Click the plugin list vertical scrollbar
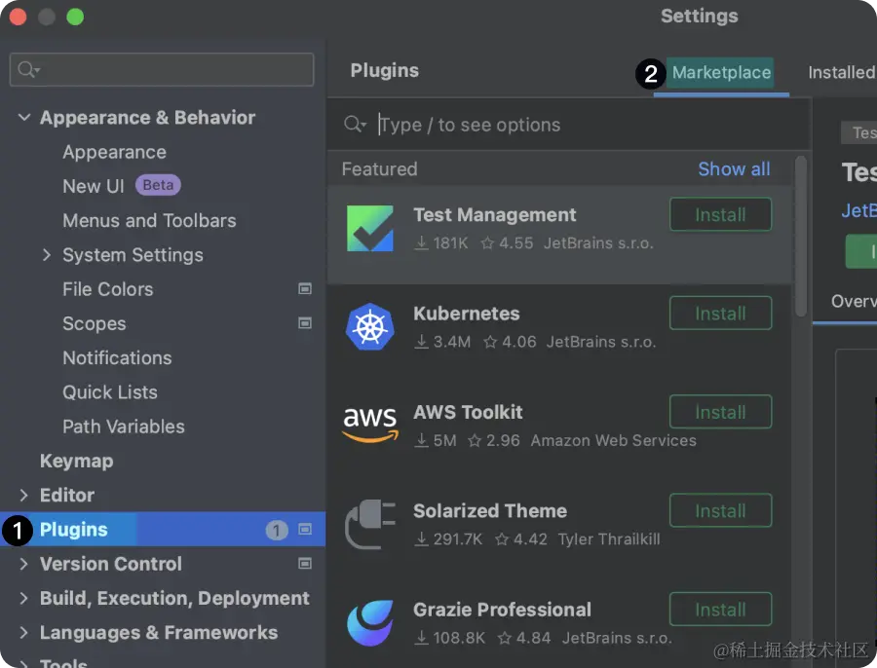The image size is (877, 668). (x=800, y=237)
